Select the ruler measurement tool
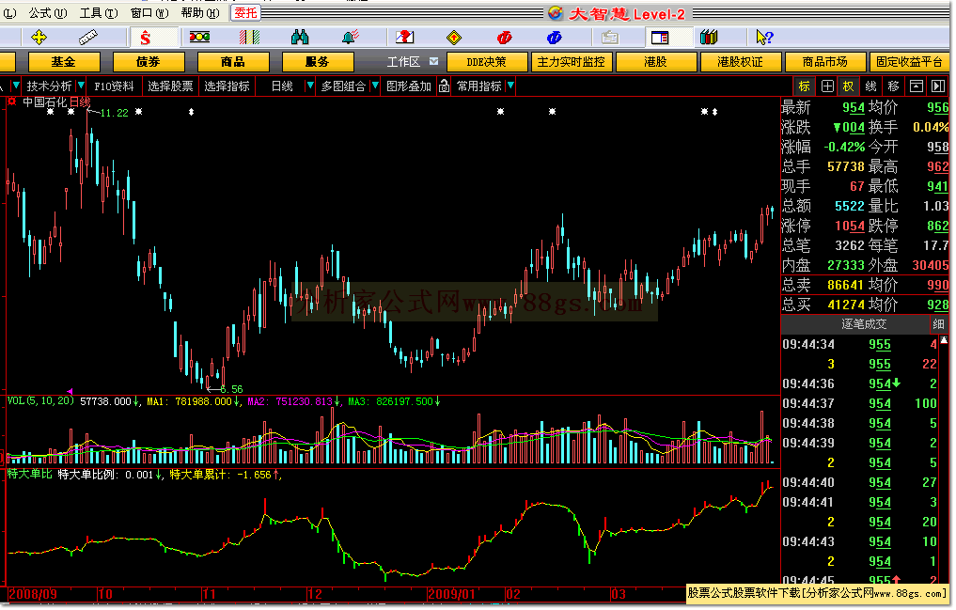 coord(88,38)
